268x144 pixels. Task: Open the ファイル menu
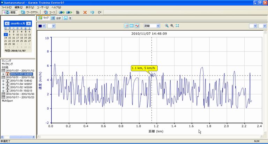tap(6, 7)
